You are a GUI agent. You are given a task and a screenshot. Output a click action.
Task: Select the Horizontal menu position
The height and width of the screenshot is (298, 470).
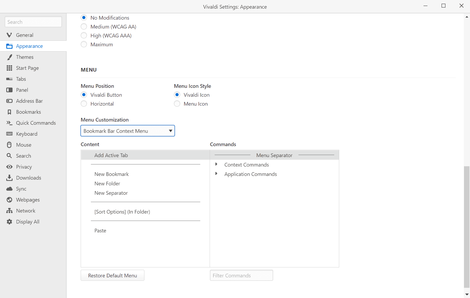pos(84,104)
